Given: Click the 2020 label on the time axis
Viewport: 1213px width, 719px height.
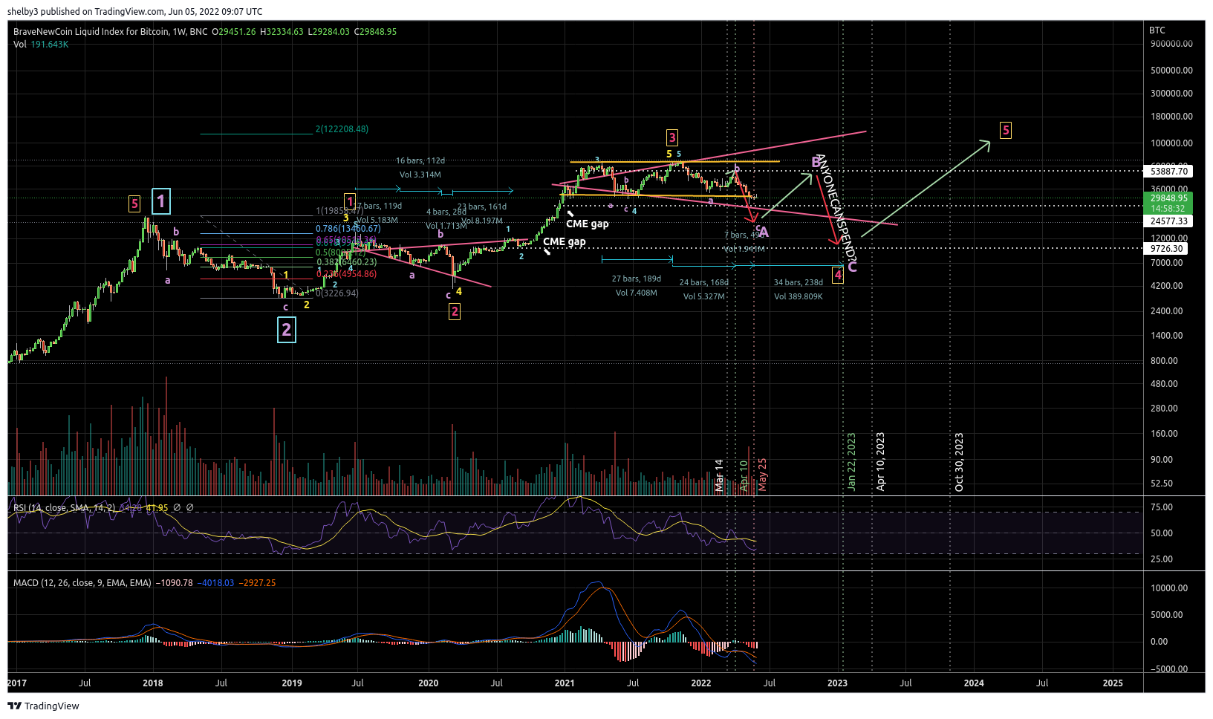Looking at the screenshot, I should pos(429,683).
